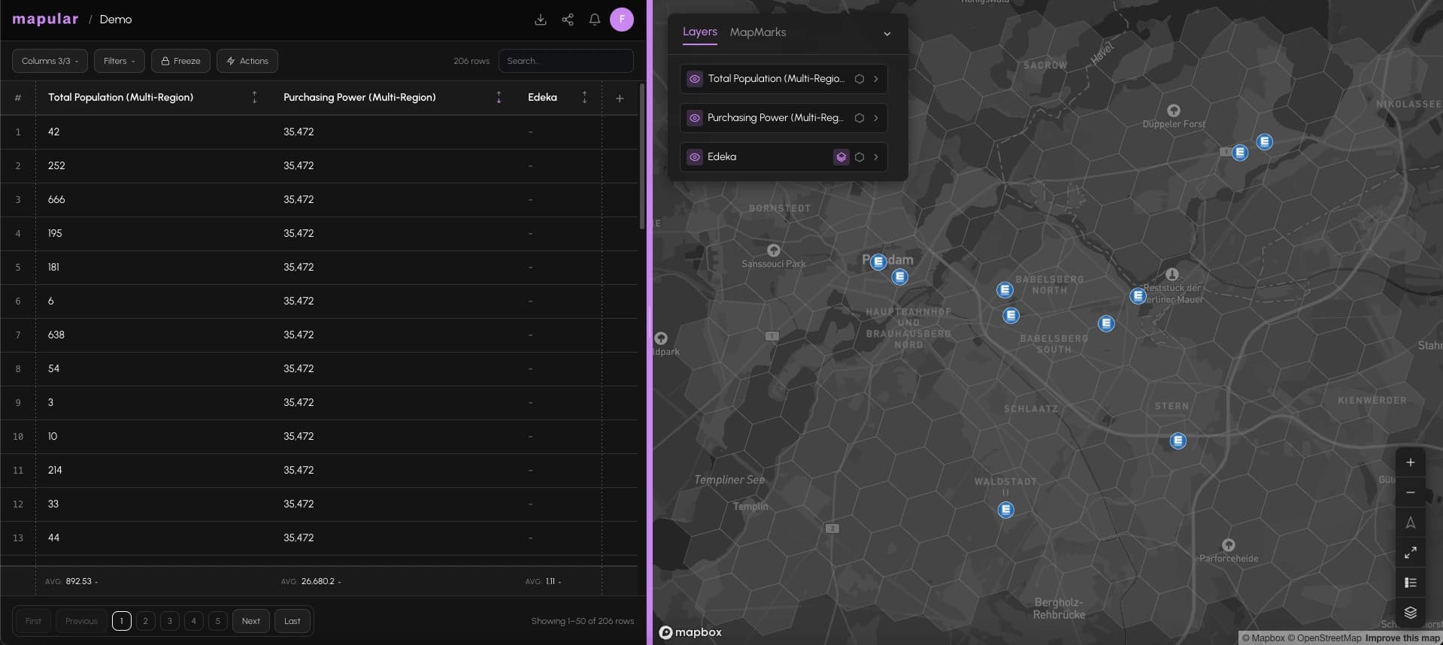
Task: Toggle map fullscreen expand icon
Action: point(1411,553)
